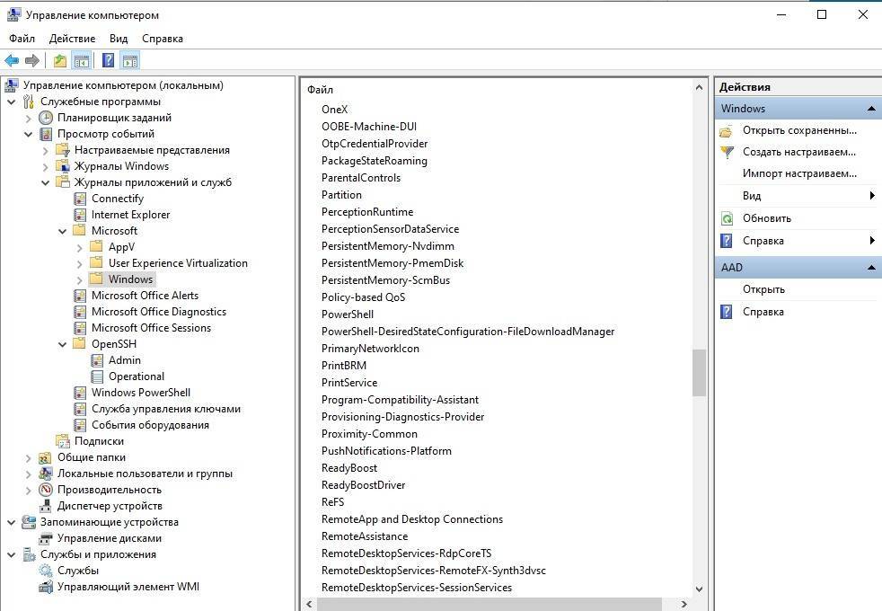Click the Back arrow toolbar icon
Screen dimensions: 882x611
[x=12, y=61]
